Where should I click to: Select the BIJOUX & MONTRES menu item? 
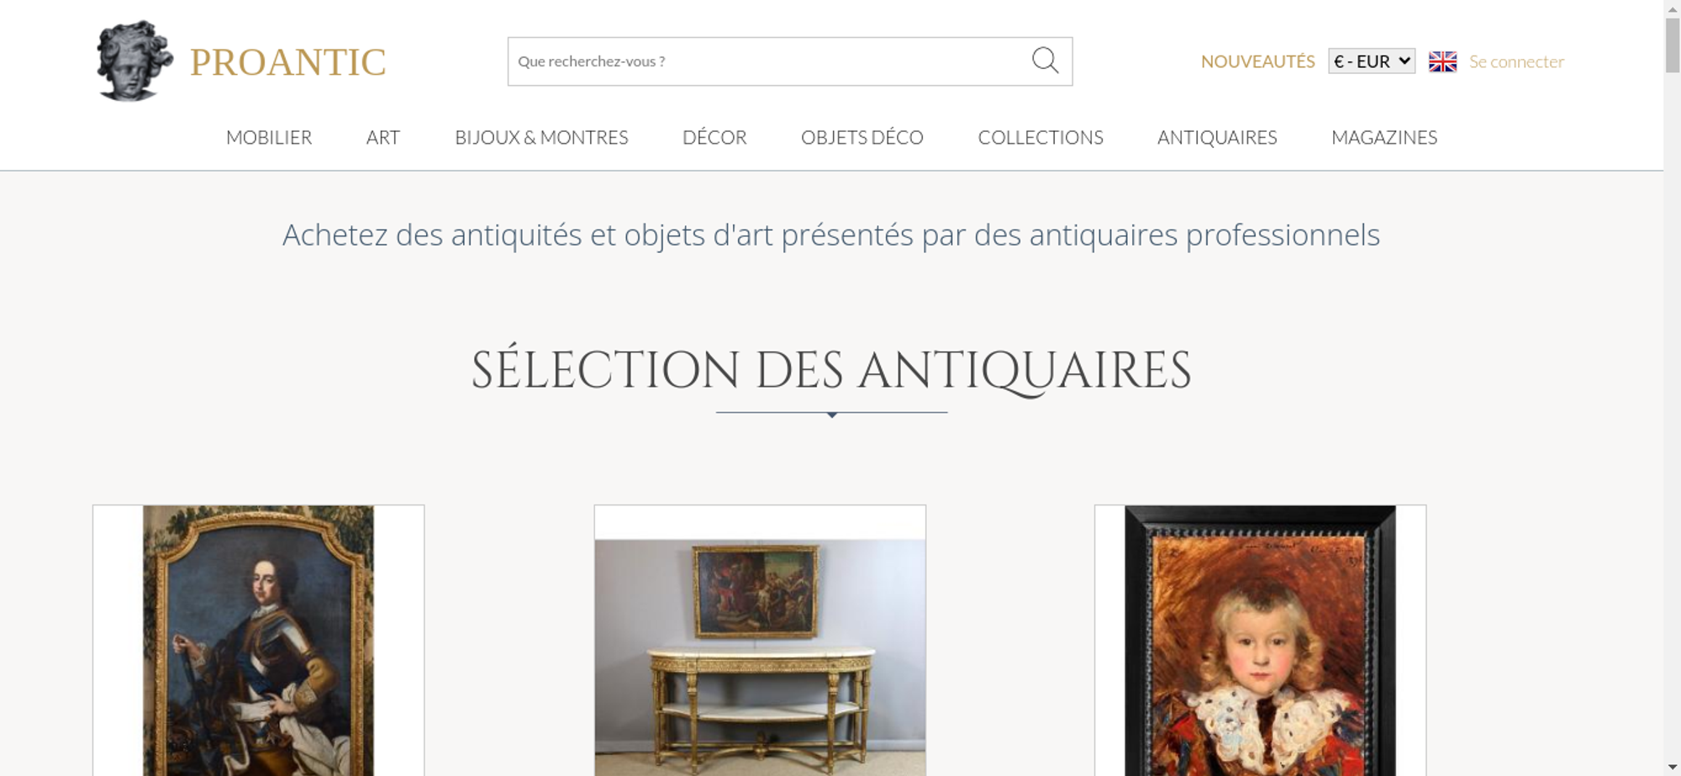pyautogui.click(x=541, y=137)
